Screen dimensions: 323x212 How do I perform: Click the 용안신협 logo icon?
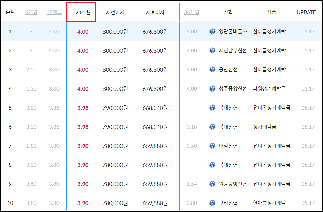tap(212, 69)
